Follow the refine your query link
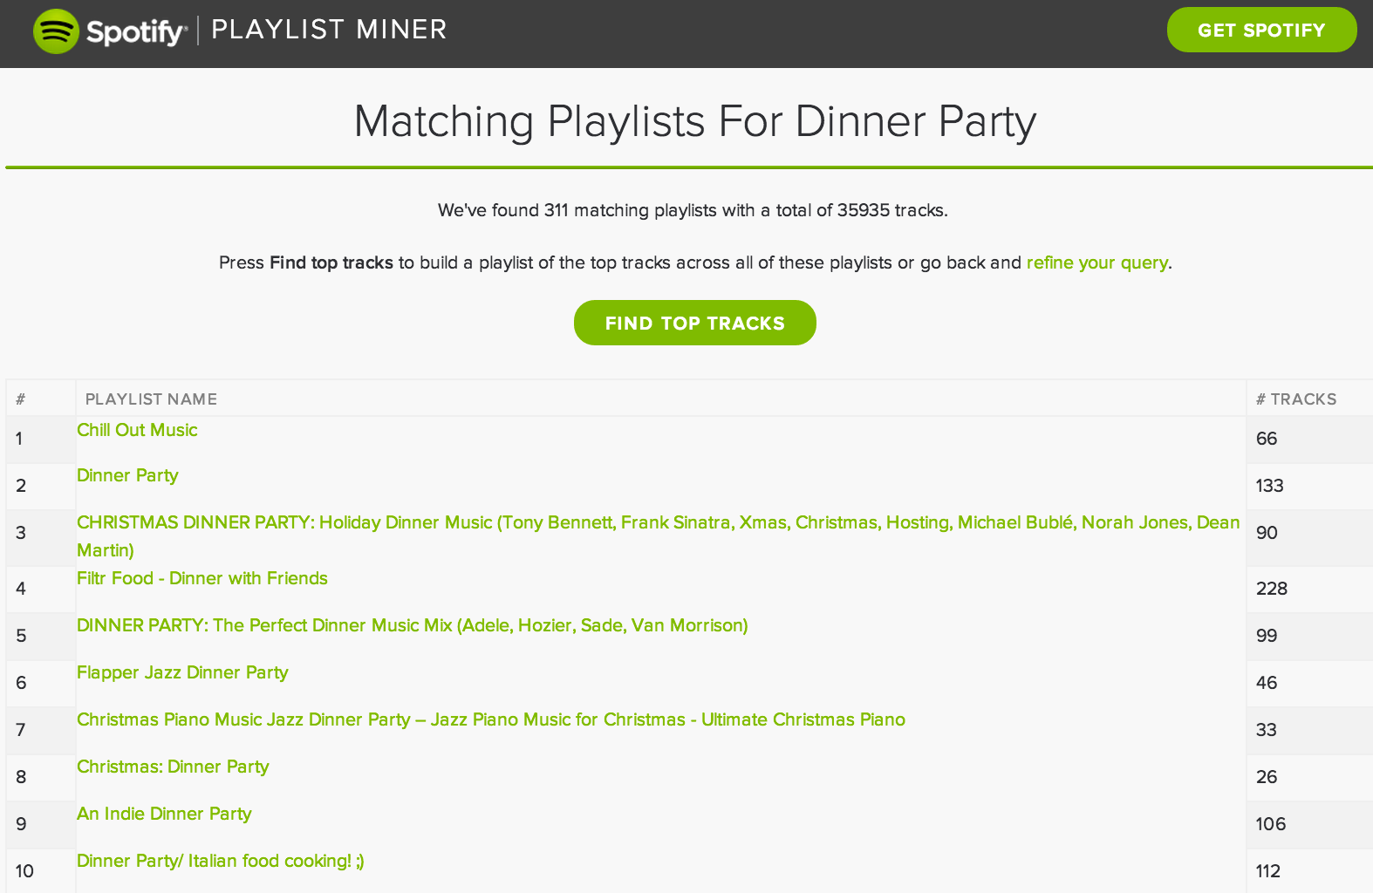 [1096, 262]
